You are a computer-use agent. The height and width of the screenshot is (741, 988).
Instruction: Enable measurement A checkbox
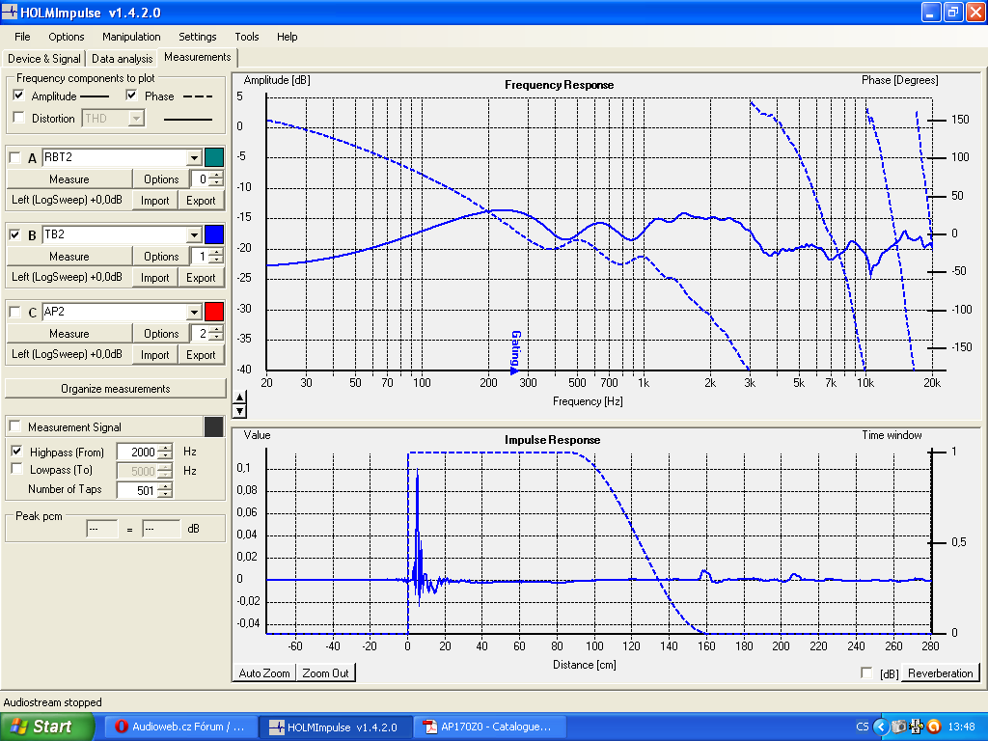pos(15,157)
